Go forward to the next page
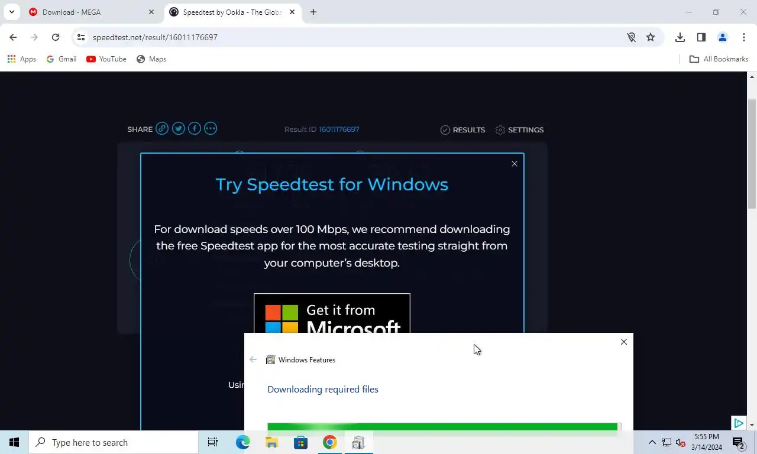This screenshot has width=757, height=454. click(34, 37)
